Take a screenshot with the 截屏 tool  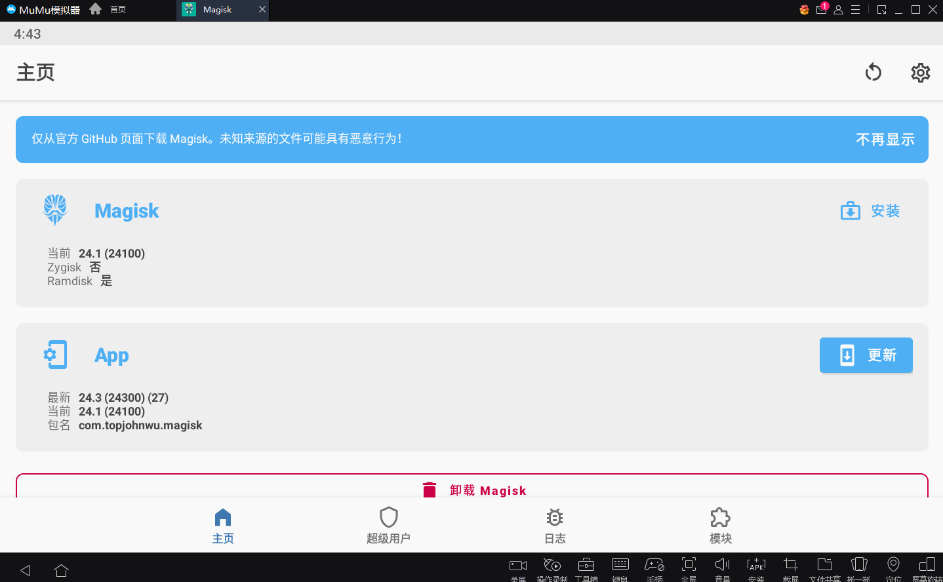pyautogui.click(x=790, y=565)
